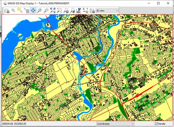The height and width of the screenshot is (127, 174).
Task: Open the Analyze map tool
Action: [79, 10]
